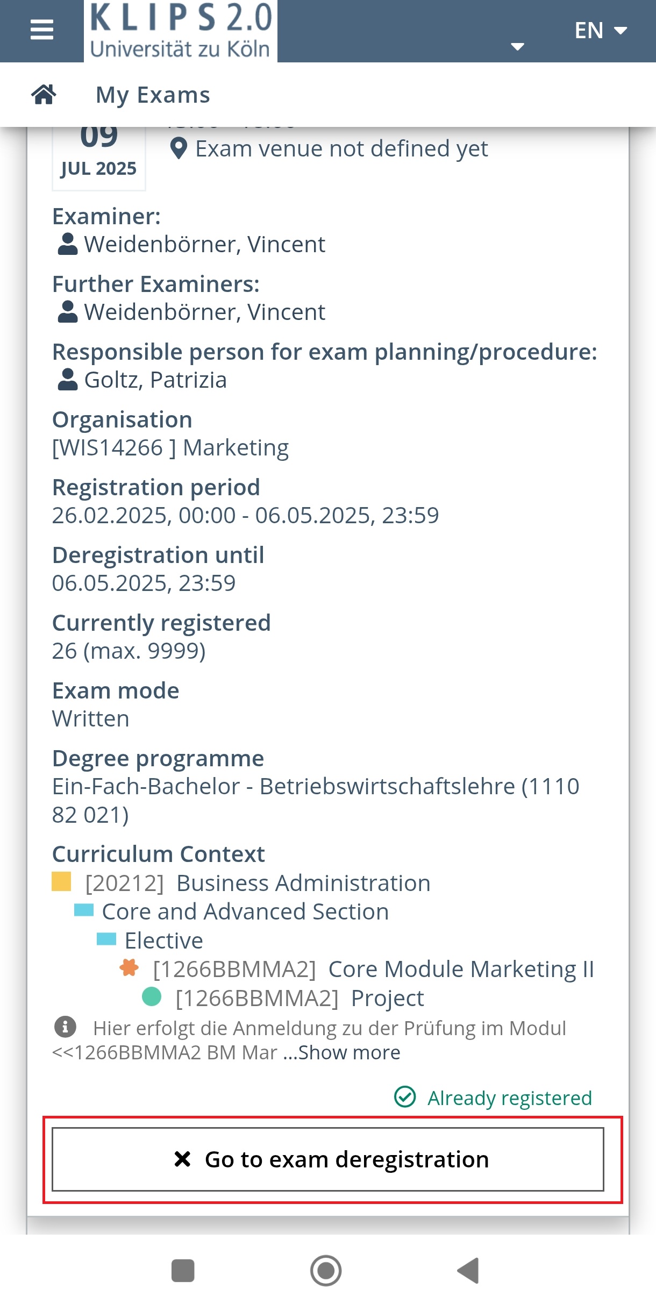Image resolution: width=656 pixels, height=1311 pixels.
Task: Expand the header user dropdown arrow
Action: [x=517, y=47]
